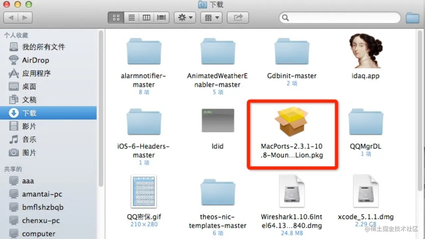
Task: Open 音乐 in the sidebar
Action: click(x=48, y=139)
